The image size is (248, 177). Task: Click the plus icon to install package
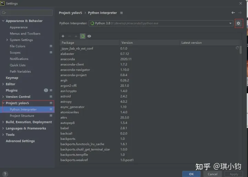[x=63, y=36]
